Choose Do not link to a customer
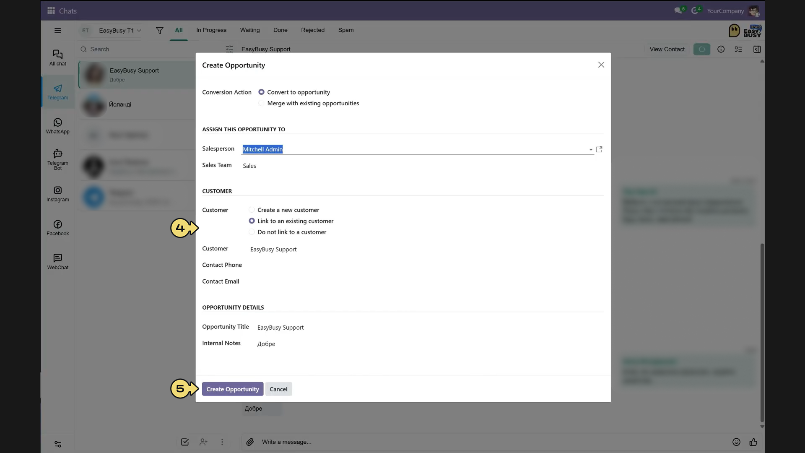The height and width of the screenshot is (453, 805). click(252, 232)
